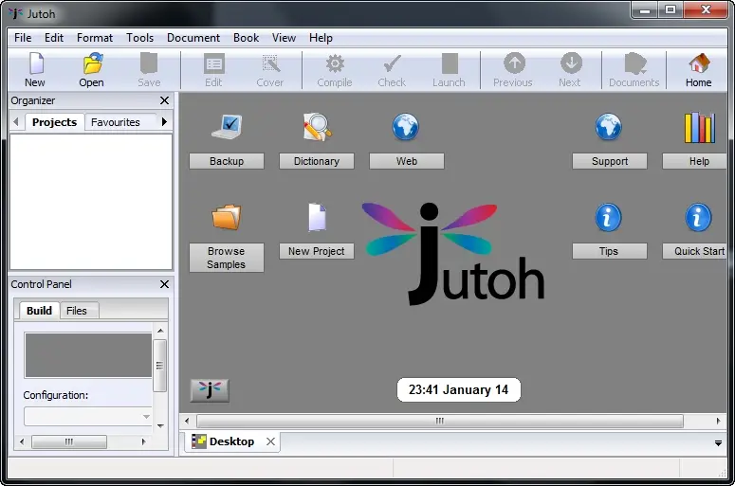The height and width of the screenshot is (486, 735).
Task: Click the New toolbar icon
Action: tap(36, 63)
